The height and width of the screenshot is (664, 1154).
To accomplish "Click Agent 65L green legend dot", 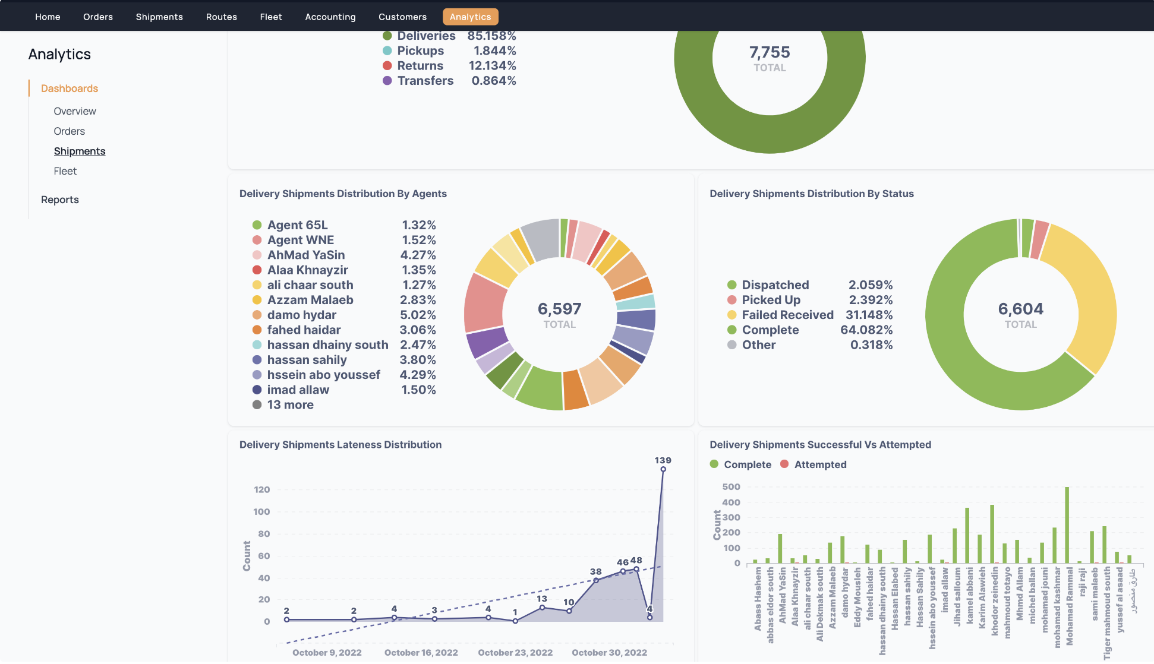I will coord(257,225).
